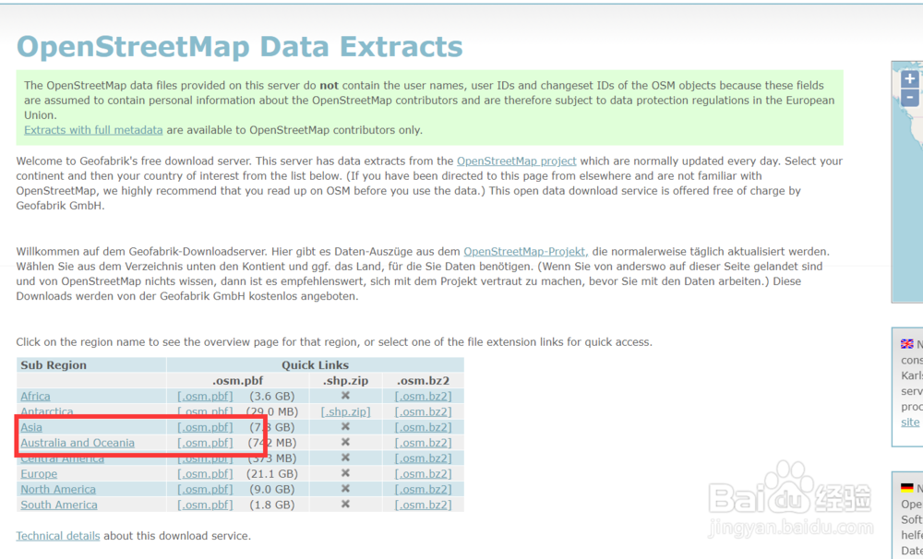
Task: Click the Europe file size 21.1 GB
Action: (273, 474)
